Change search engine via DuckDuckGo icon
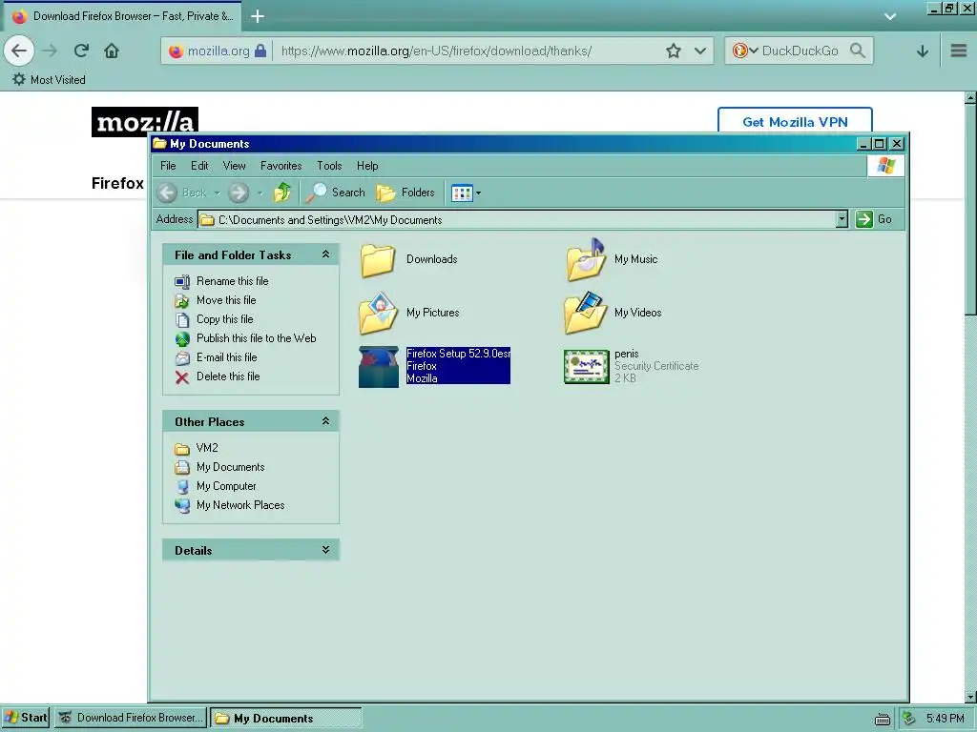977x732 pixels. [x=744, y=51]
